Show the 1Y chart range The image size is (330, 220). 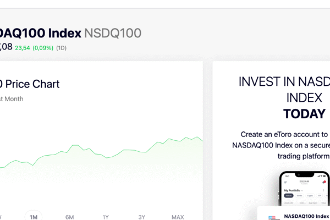106,217
